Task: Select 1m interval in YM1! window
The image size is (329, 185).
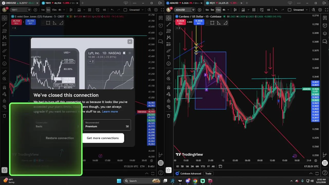Action: coord(43,10)
